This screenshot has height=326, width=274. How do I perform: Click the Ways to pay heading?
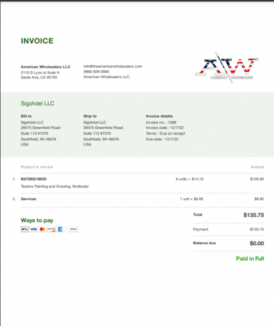tap(37, 221)
